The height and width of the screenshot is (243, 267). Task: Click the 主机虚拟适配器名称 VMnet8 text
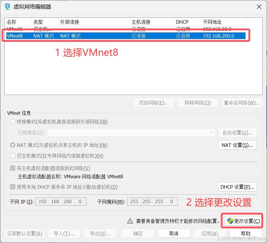[70, 177]
